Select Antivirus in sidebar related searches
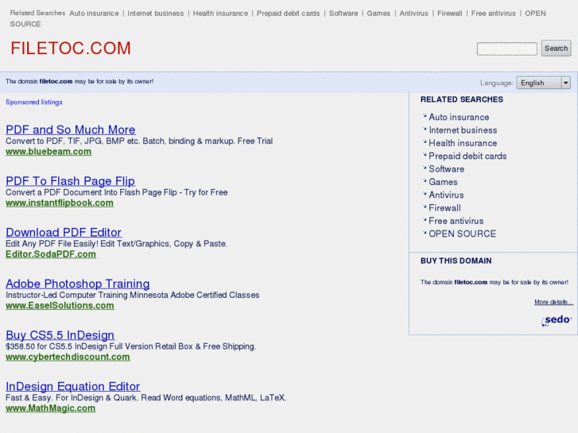Viewport: 578px width, 433px height. click(x=446, y=195)
